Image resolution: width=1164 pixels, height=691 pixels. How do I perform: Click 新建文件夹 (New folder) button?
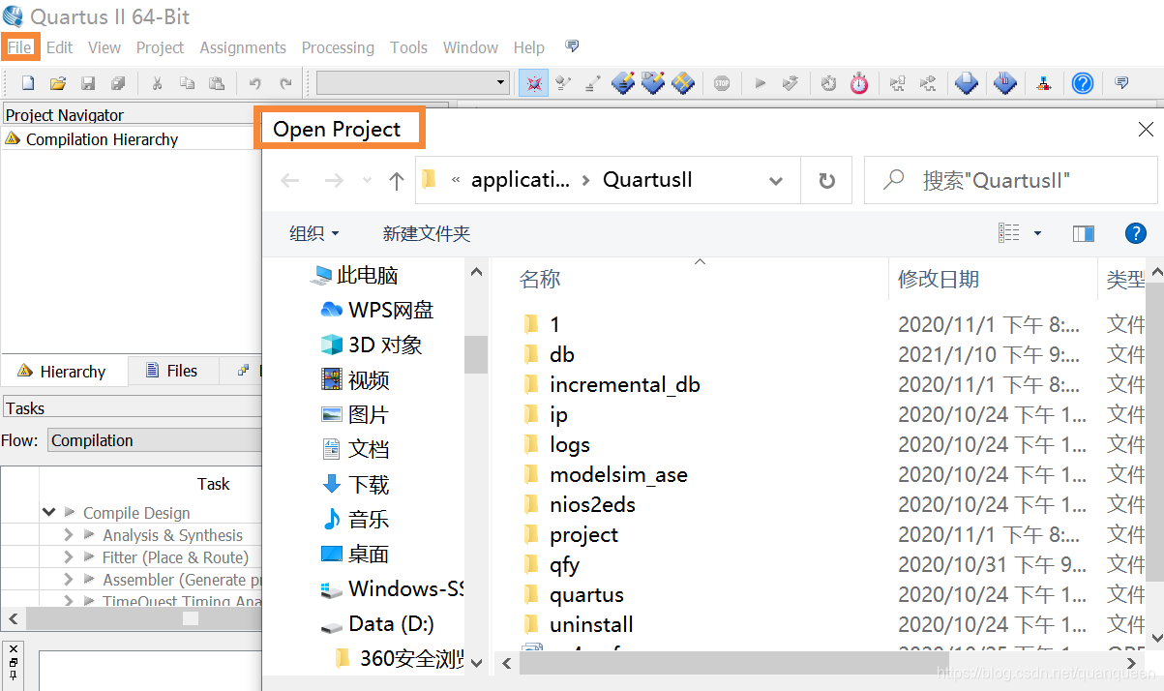pos(427,233)
